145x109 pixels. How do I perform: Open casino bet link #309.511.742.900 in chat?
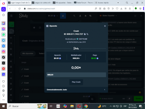point(125,79)
